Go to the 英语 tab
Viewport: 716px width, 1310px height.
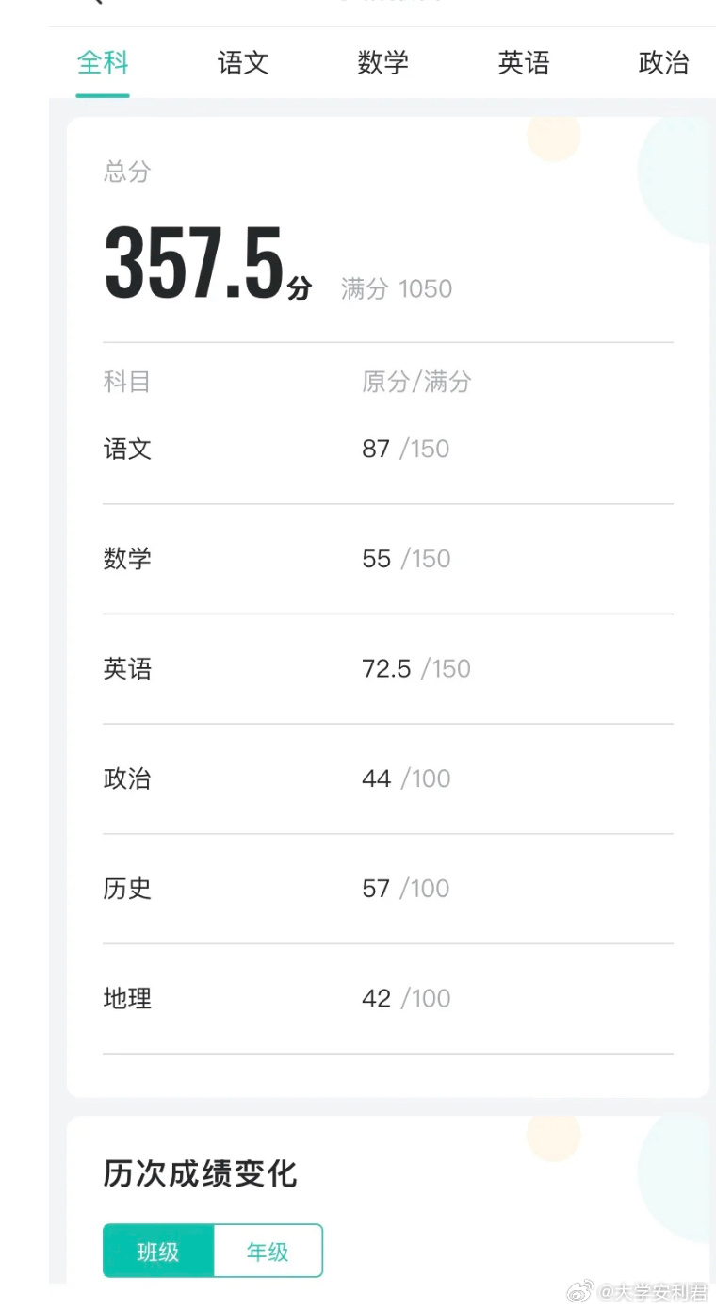[524, 63]
